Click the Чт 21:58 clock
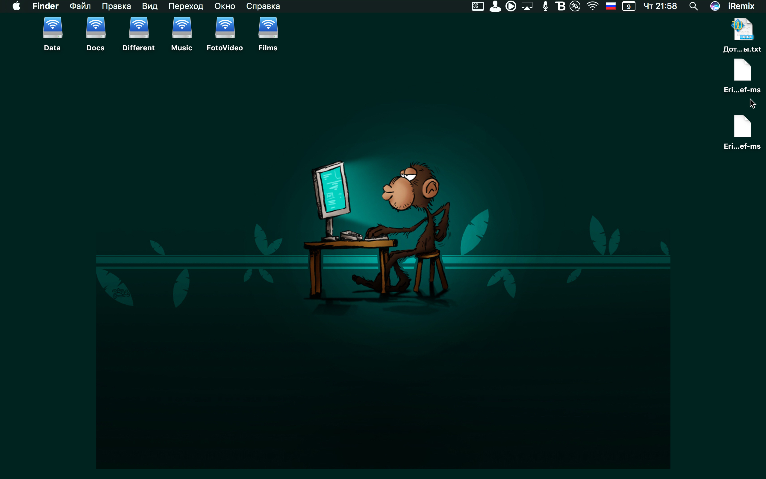 point(660,6)
